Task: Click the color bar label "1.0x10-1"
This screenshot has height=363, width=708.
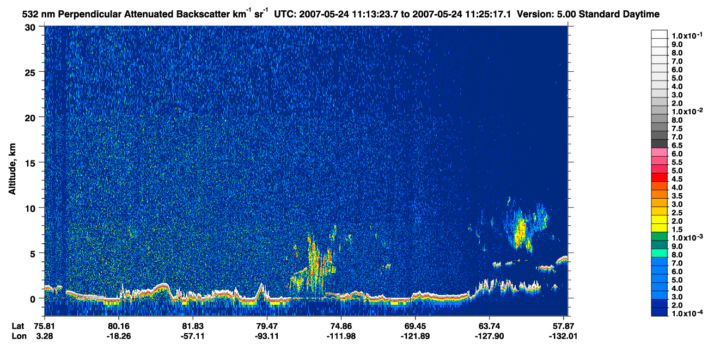Action: click(x=686, y=35)
